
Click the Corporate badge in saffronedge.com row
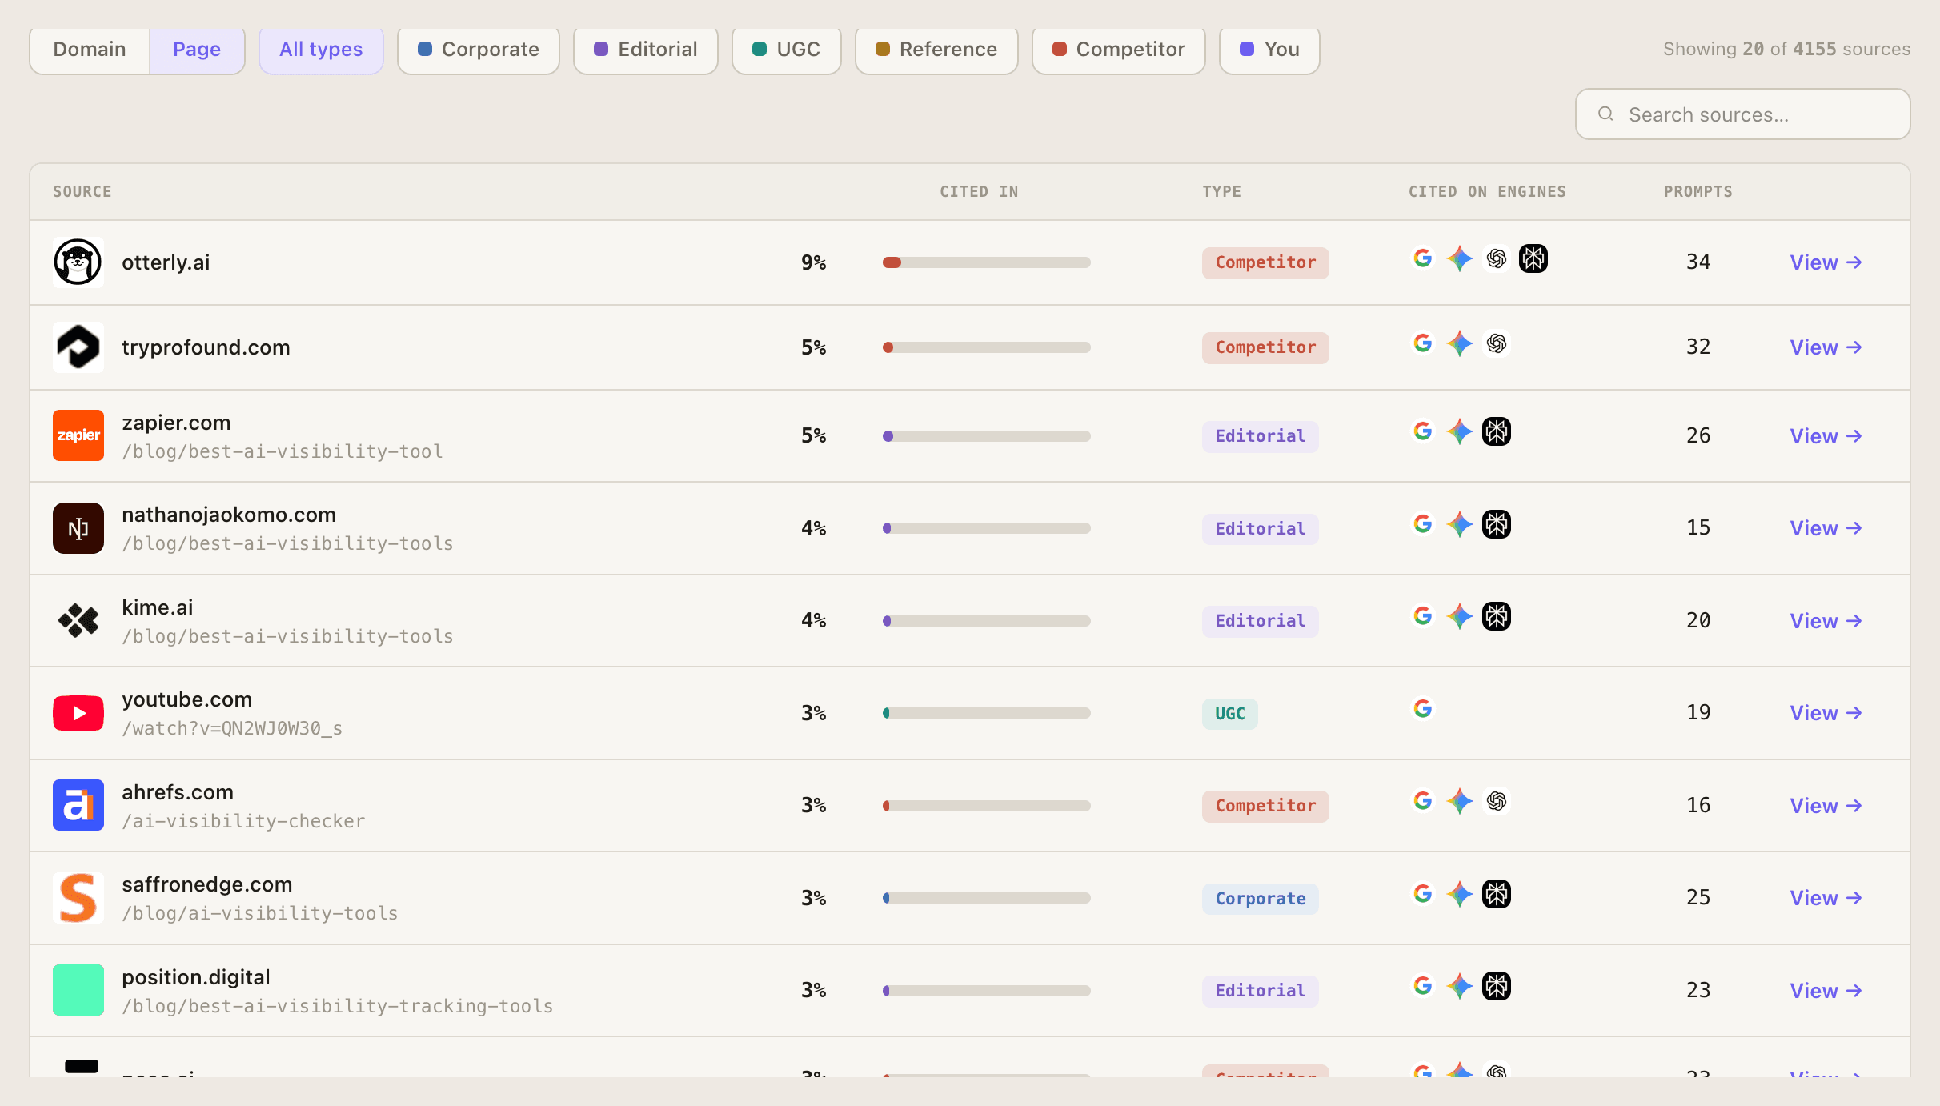(1261, 899)
